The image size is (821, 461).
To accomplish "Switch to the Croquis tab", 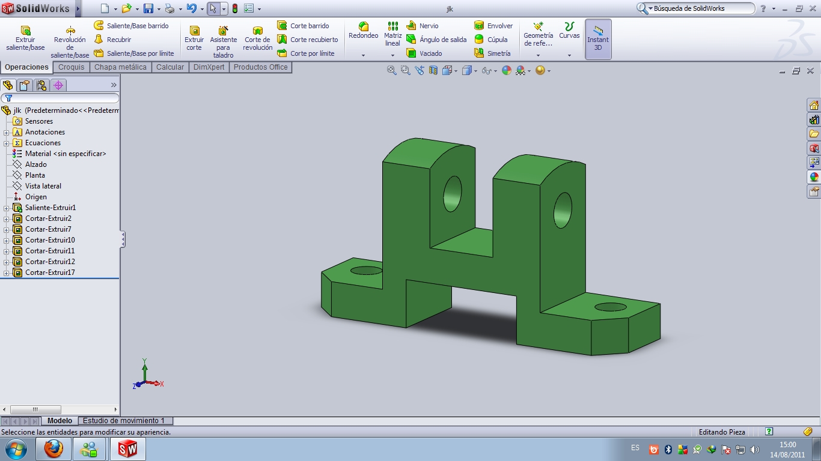I will click(72, 67).
